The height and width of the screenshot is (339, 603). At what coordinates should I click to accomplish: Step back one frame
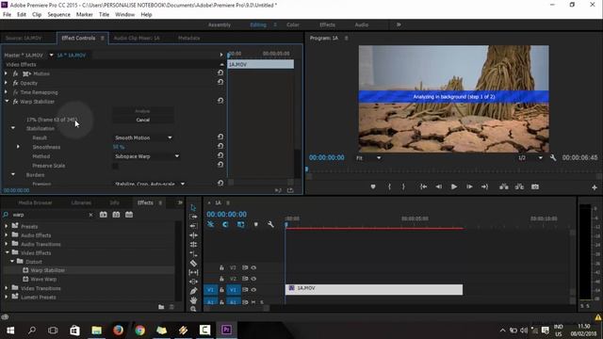438,186
